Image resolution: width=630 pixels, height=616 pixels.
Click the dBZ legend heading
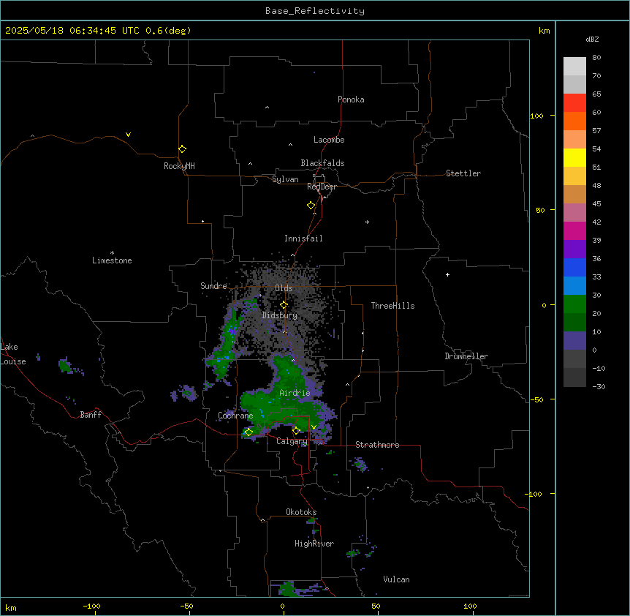click(x=592, y=40)
